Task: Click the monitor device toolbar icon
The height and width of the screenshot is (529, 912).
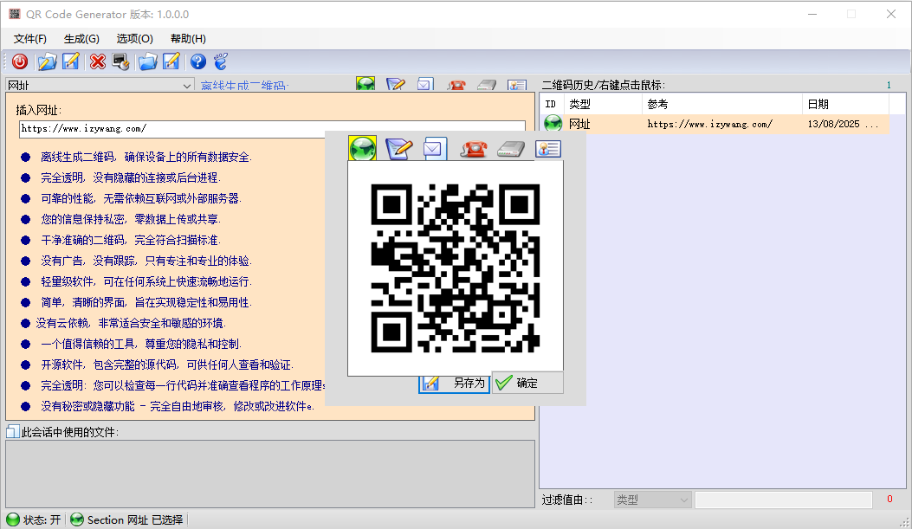Action: pyautogui.click(x=121, y=61)
